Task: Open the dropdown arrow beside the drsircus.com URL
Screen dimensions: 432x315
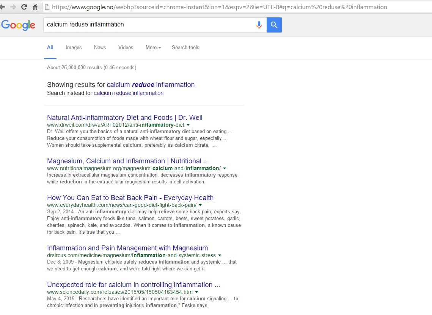Action: coord(220,255)
